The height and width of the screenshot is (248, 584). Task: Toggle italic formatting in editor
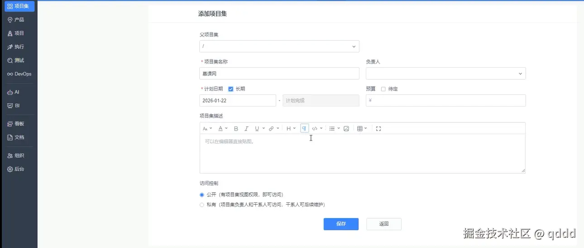click(x=247, y=129)
